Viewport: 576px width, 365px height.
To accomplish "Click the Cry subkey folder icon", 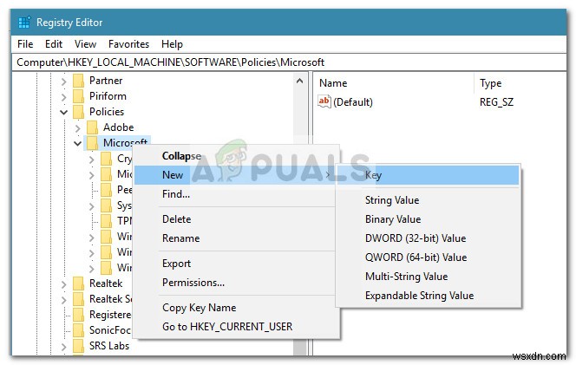I will [107, 159].
